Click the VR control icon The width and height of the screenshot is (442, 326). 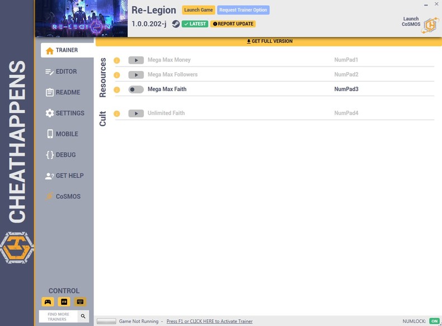(64, 302)
